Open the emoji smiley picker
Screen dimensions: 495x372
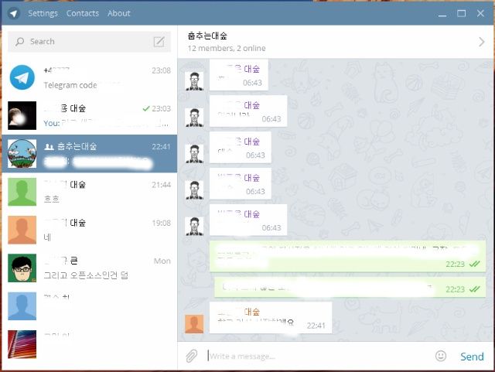441,356
